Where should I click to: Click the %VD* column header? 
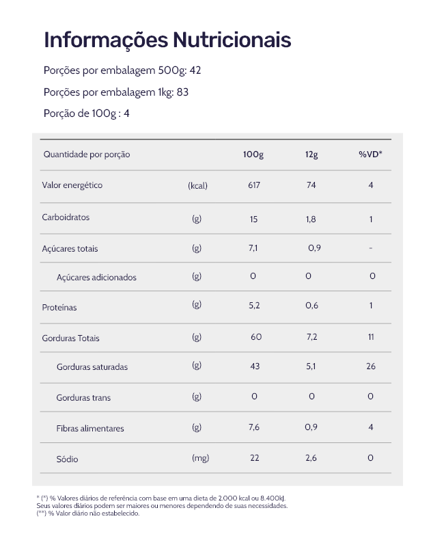pyautogui.click(x=370, y=155)
